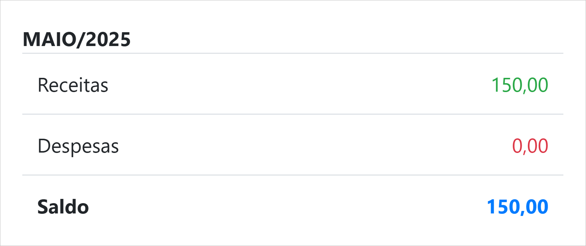Click the letter R starting Receitas
The height and width of the screenshot is (246, 586).
[x=43, y=85]
